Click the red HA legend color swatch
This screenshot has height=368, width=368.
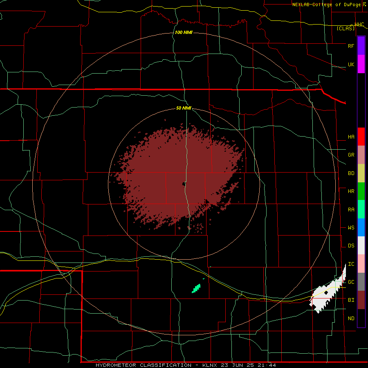[x=361, y=137]
